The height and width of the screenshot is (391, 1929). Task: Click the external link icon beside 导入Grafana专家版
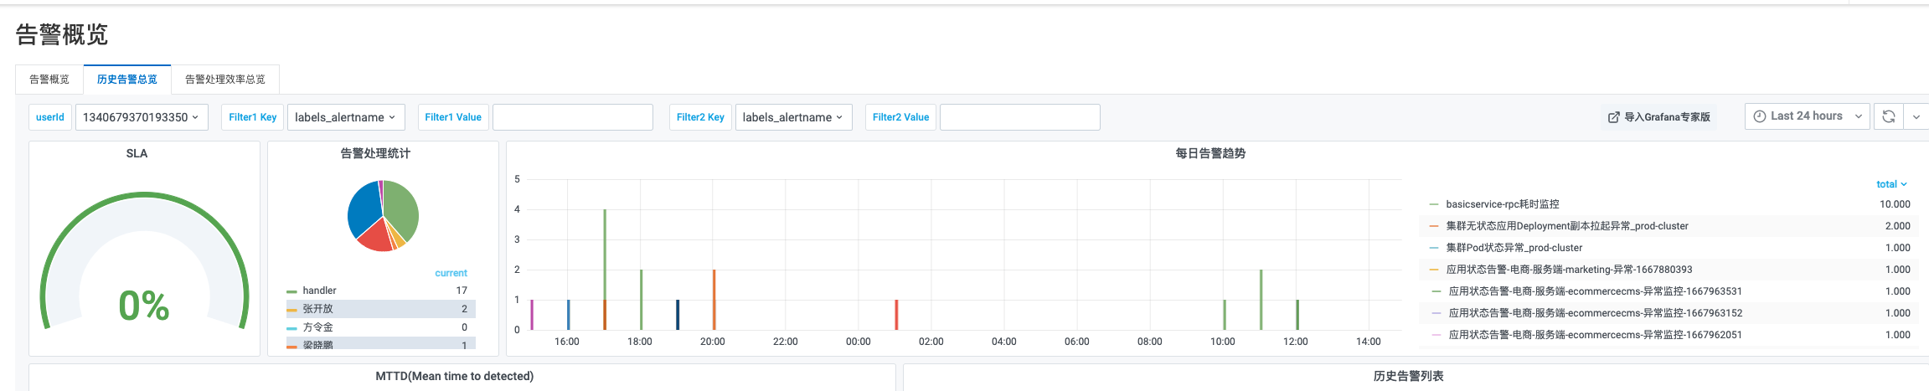pos(1613,117)
